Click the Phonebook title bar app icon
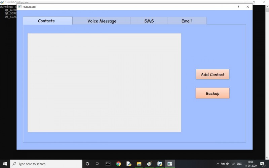 (20, 7)
